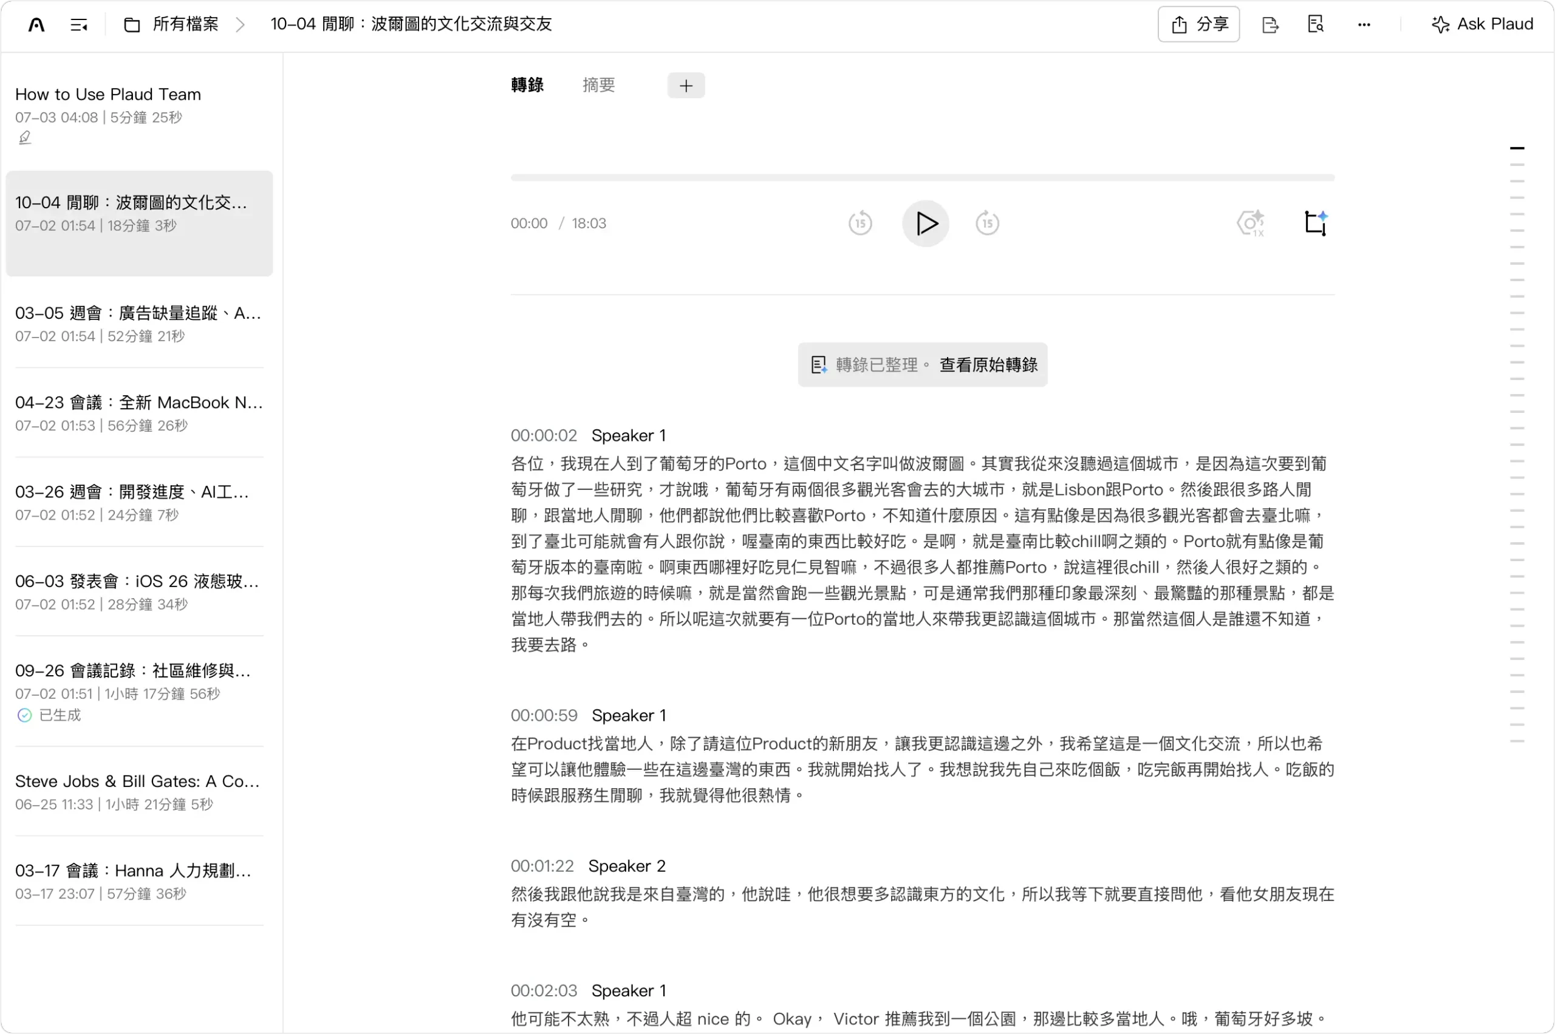
Task: Switch to the 摘要 tab
Action: [x=598, y=85]
